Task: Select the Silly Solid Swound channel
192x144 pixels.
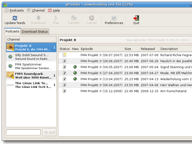Action: 31,57
